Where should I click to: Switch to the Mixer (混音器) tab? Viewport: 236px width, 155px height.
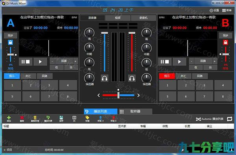click(x=92, y=18)
